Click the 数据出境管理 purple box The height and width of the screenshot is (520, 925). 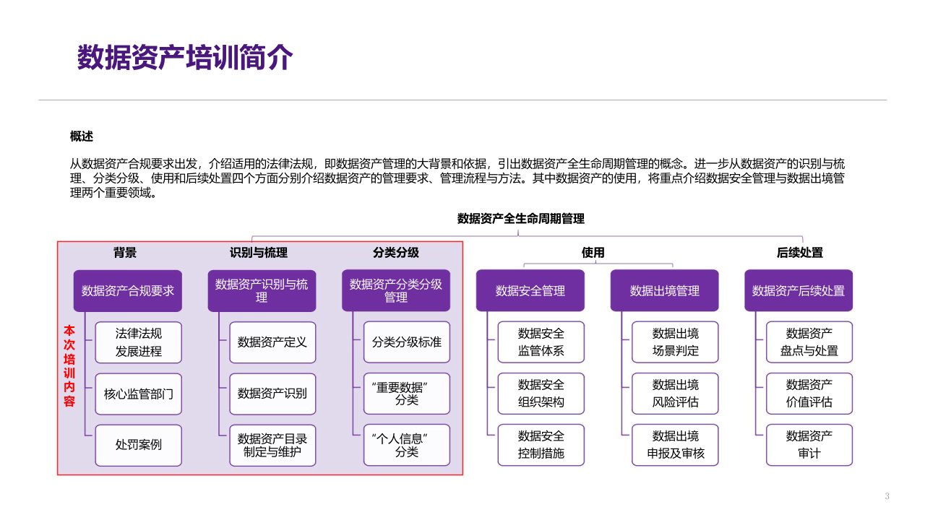[665, 291]
